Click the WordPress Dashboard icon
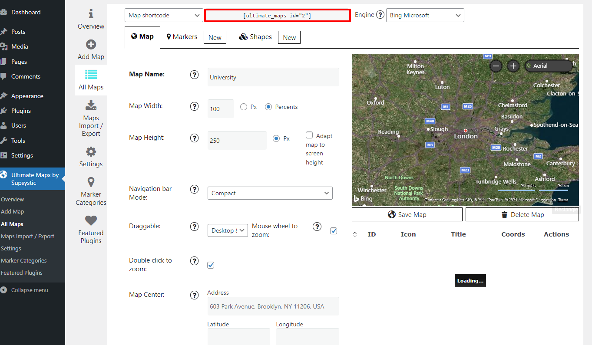 click(4, 13)
